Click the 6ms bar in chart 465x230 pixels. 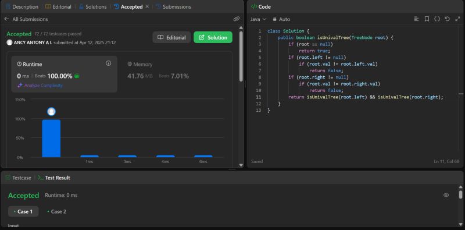203,156
